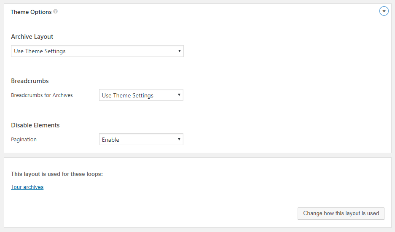
Task: Click 'This layout is used for these loops' text
Action: point(57,174)
